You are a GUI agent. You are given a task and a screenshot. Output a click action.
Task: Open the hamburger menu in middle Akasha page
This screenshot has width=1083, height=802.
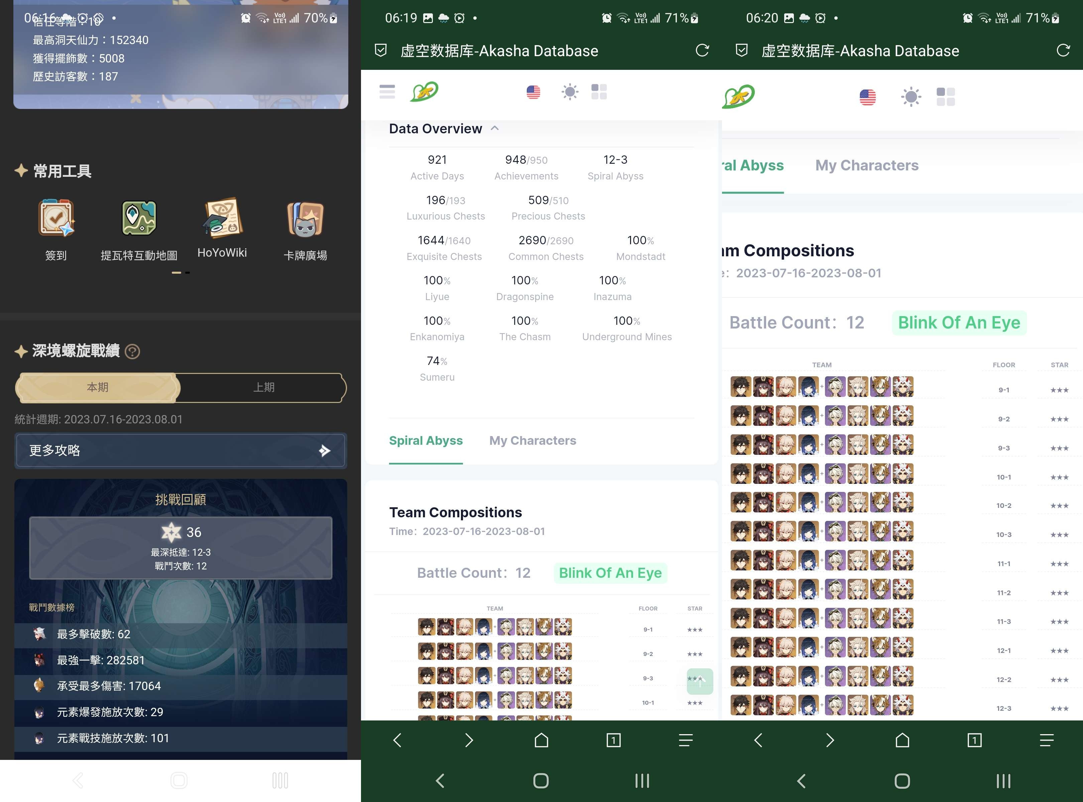(387, 92)
